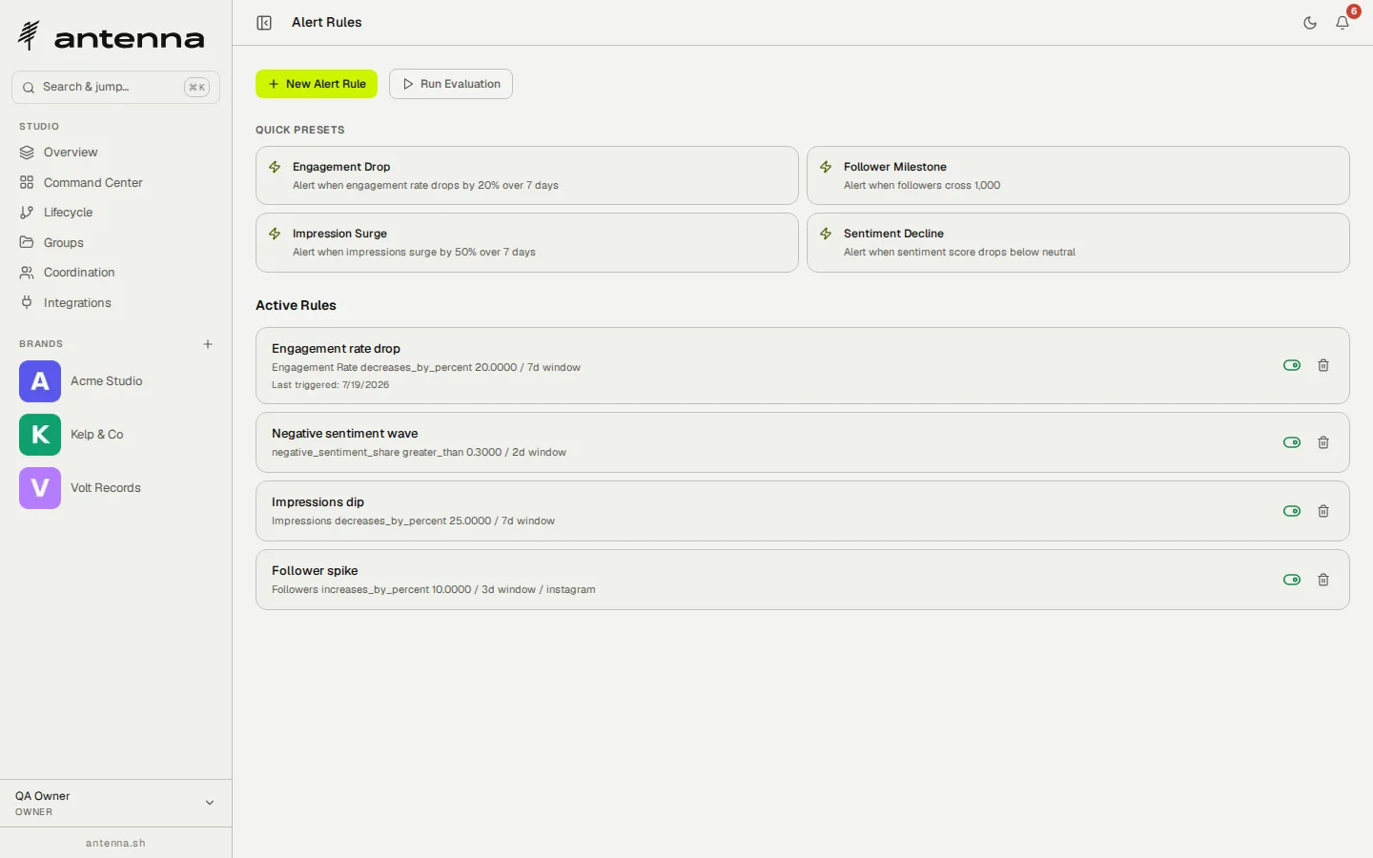Delete the Follower spike rule
Image resolution: width=1373 pixels, height=858 pixels.
pyautogui.click(x=1323, y=580)
